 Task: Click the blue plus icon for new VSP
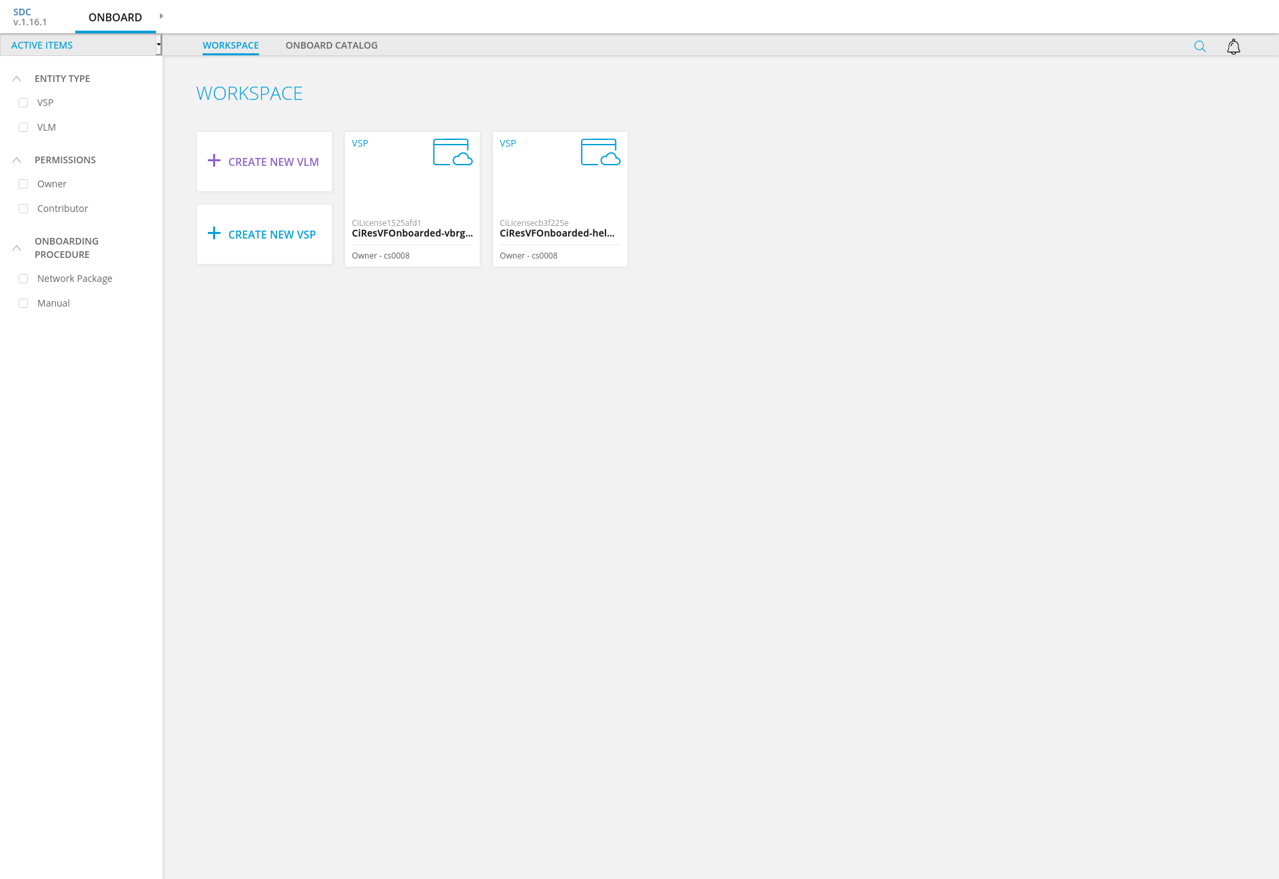(x=214, y=233)
